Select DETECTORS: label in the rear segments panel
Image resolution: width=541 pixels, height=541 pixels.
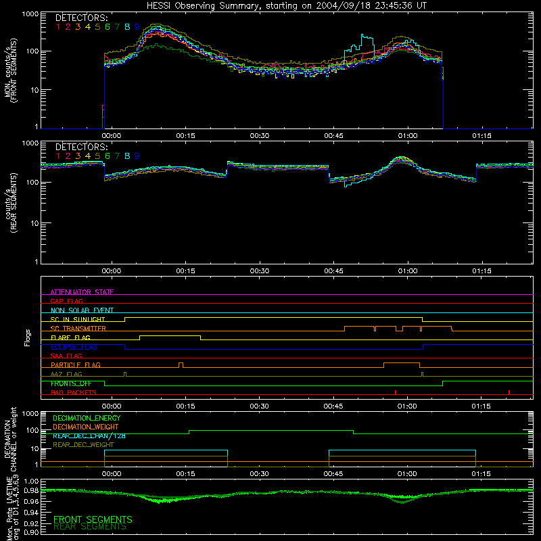81,147
